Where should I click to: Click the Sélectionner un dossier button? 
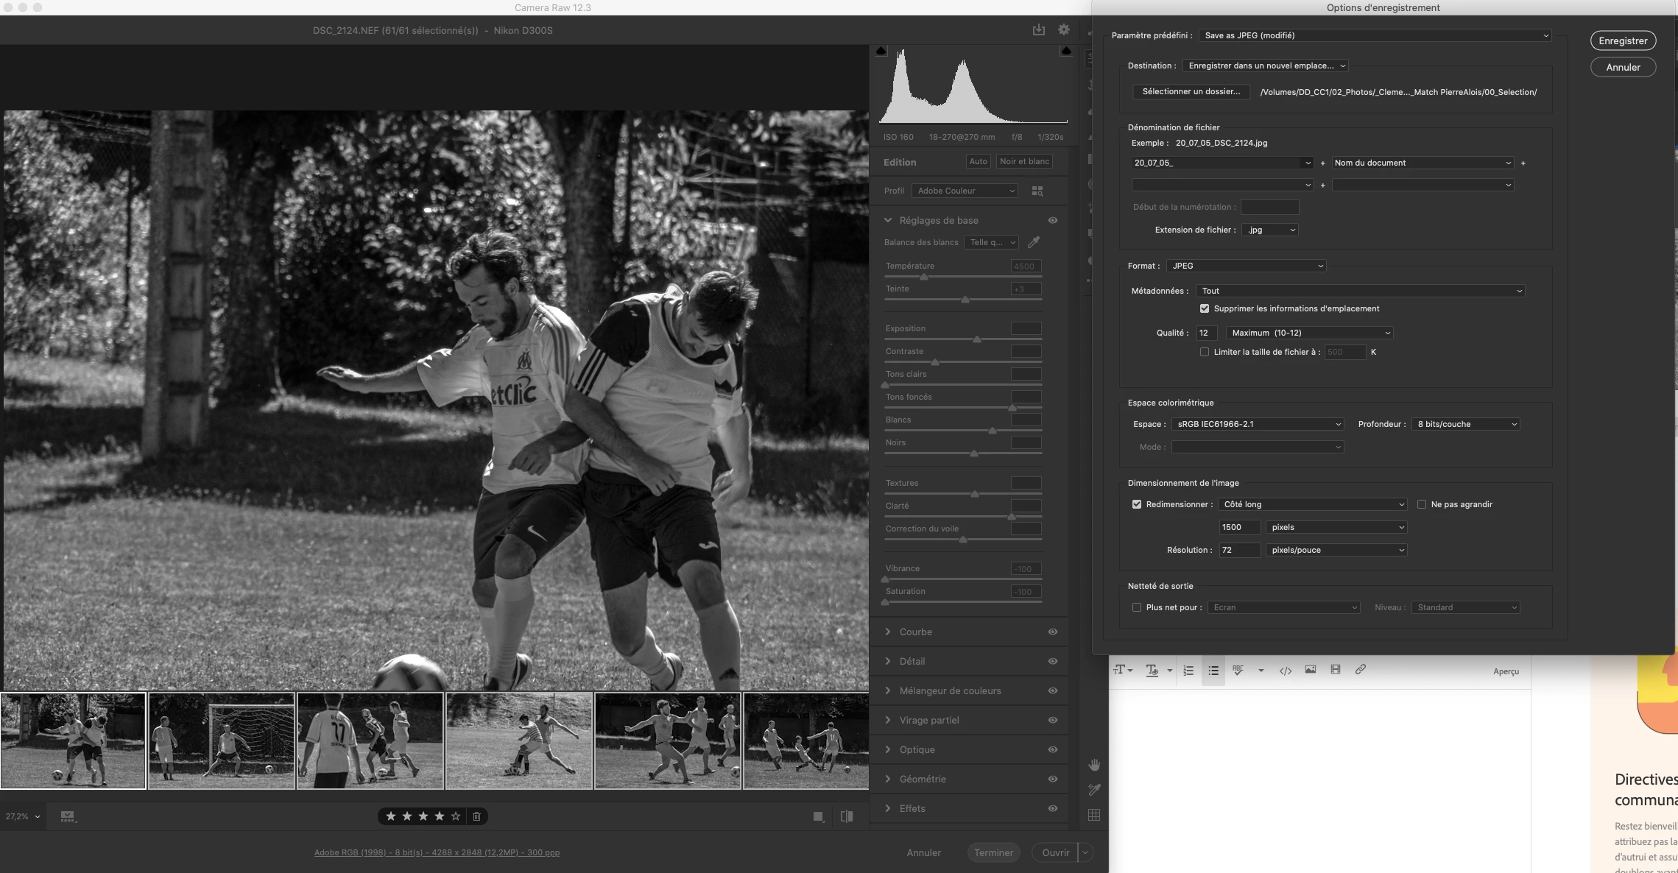1191,92
